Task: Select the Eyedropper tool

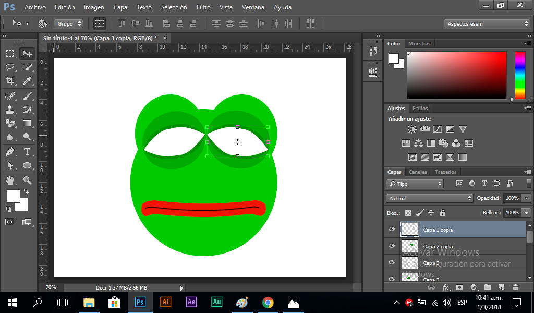Action: point(27,81)
